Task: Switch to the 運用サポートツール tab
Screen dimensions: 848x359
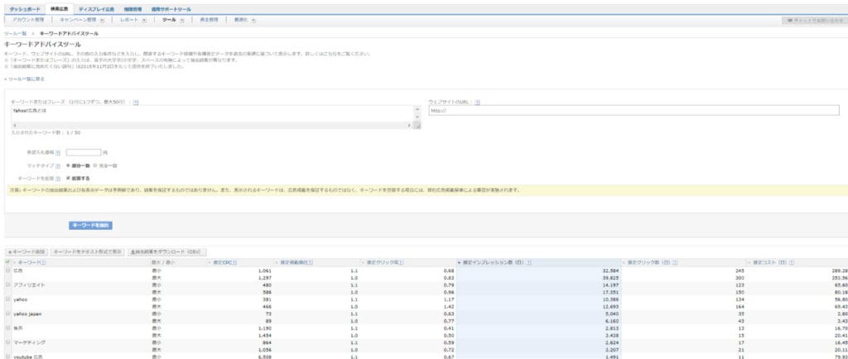Action: [171, 9]
